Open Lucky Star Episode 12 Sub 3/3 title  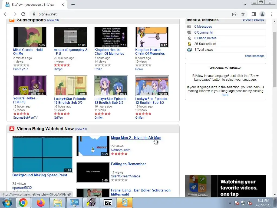(x=70, y=101)
